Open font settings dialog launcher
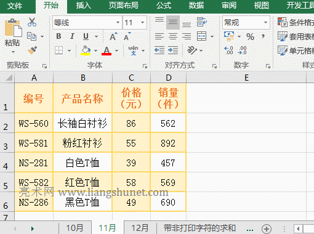The height and width of the screenshot is (234, 314). (145, 66)
